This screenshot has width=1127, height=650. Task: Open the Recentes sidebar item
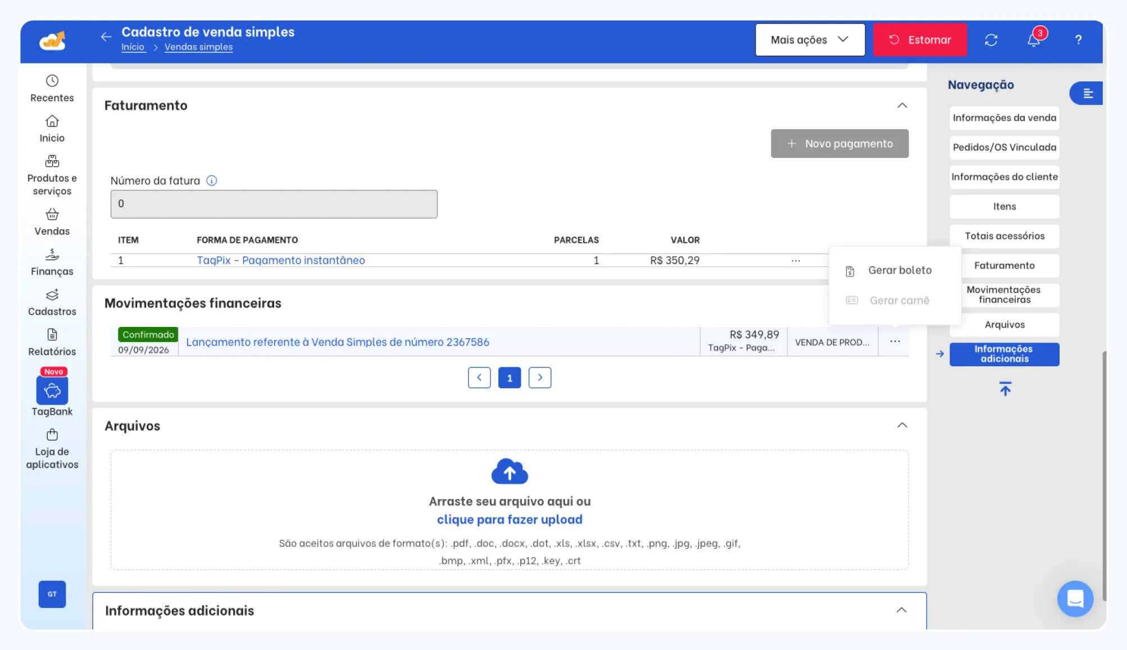(52, 89)
